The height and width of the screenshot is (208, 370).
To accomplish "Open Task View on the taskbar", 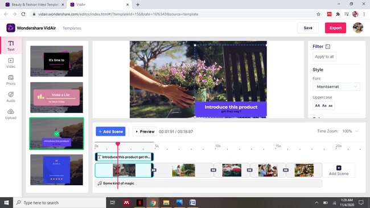I will click(x=113, y=202).
